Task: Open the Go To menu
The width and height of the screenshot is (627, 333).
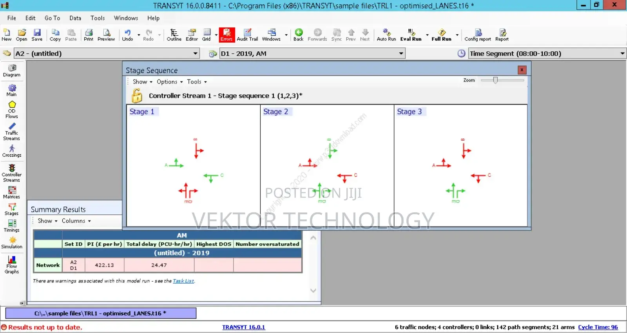Action: pos(52,18)
